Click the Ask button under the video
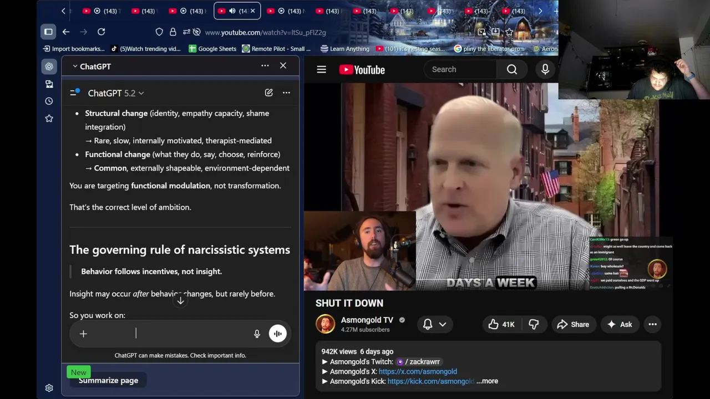Screen dimensions: 710x399 click(x=620, y=325)
